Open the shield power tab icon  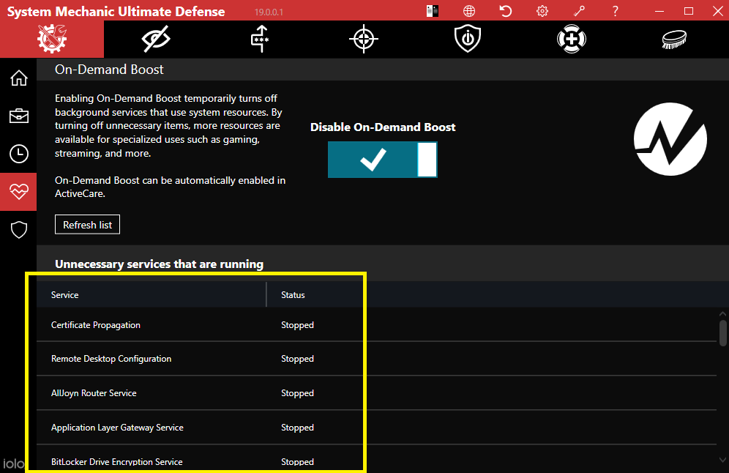(x=467, y=39)
